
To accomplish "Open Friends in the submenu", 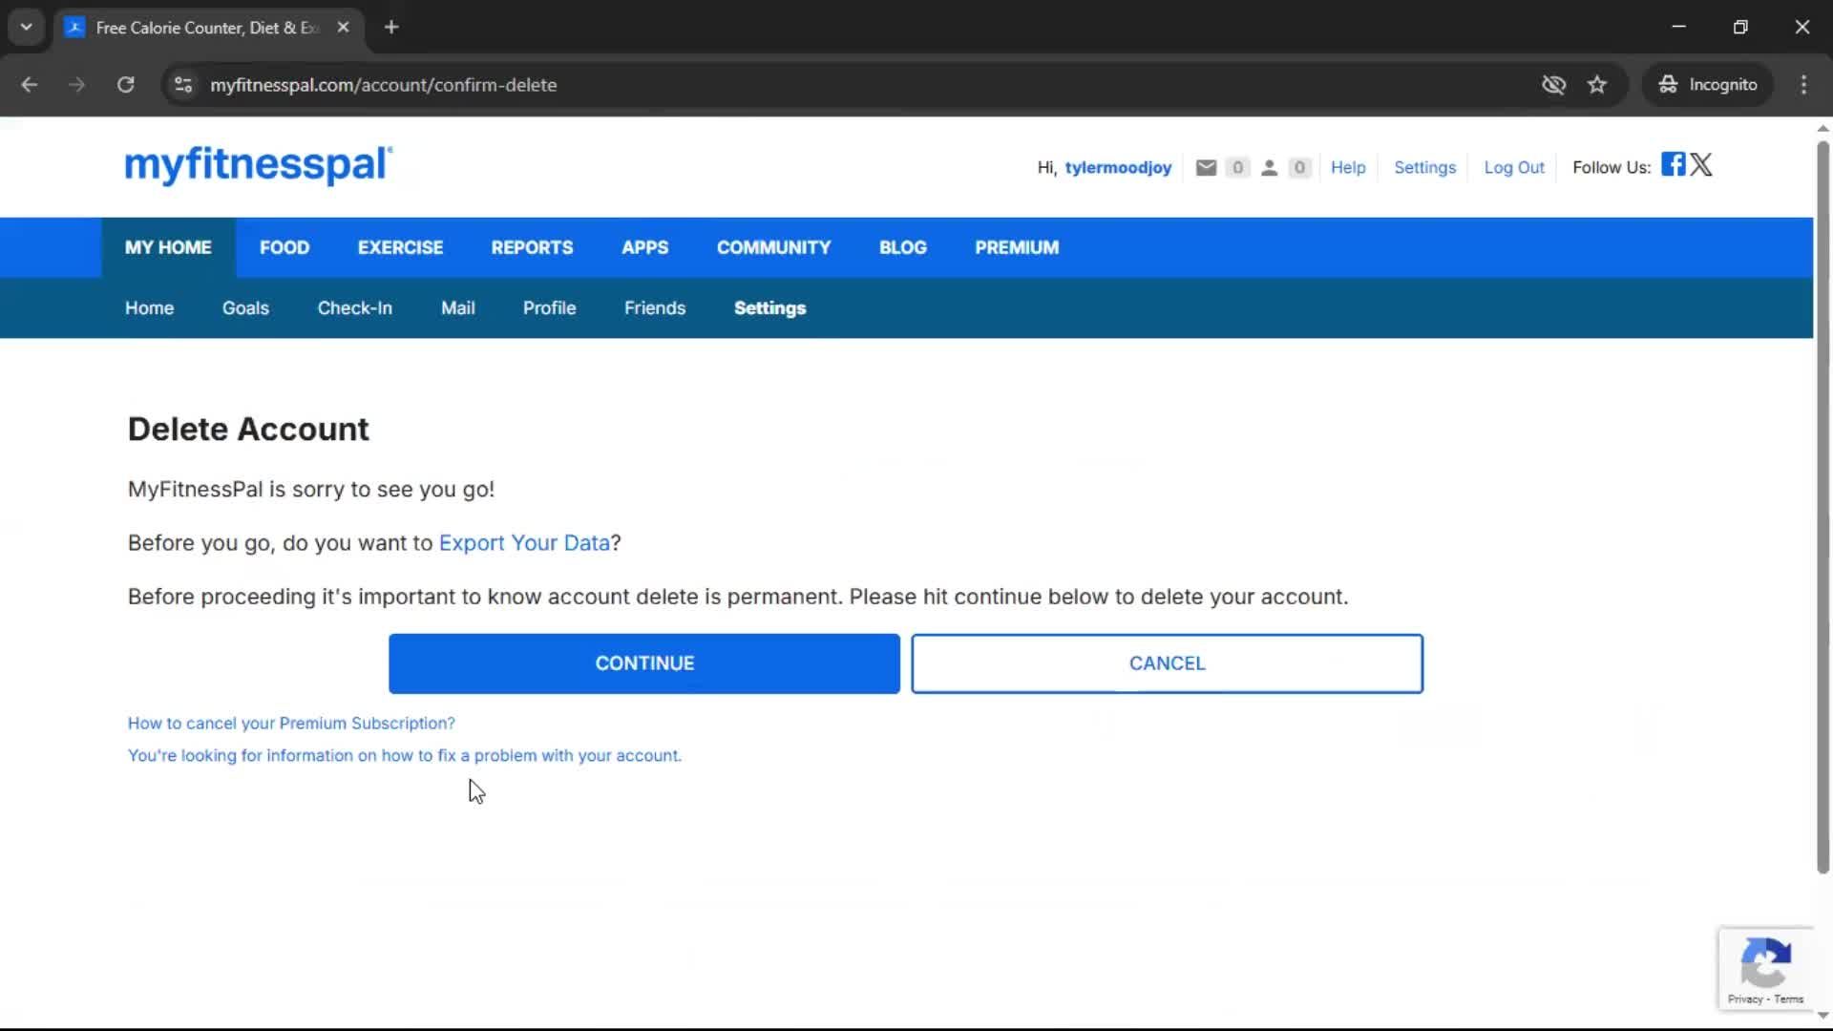I will pyautogui.click(x=655, y=308).
